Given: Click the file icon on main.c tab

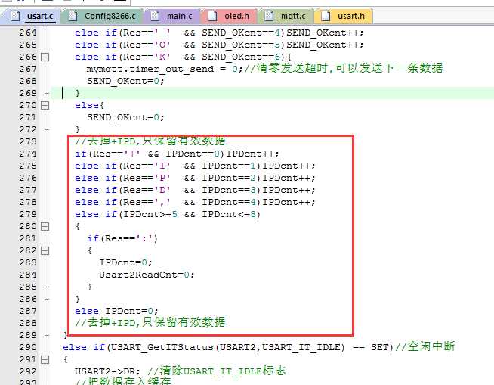Looking at the screenshot, I should coord(155,16).
